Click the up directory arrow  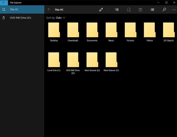[x=49, y=10]
